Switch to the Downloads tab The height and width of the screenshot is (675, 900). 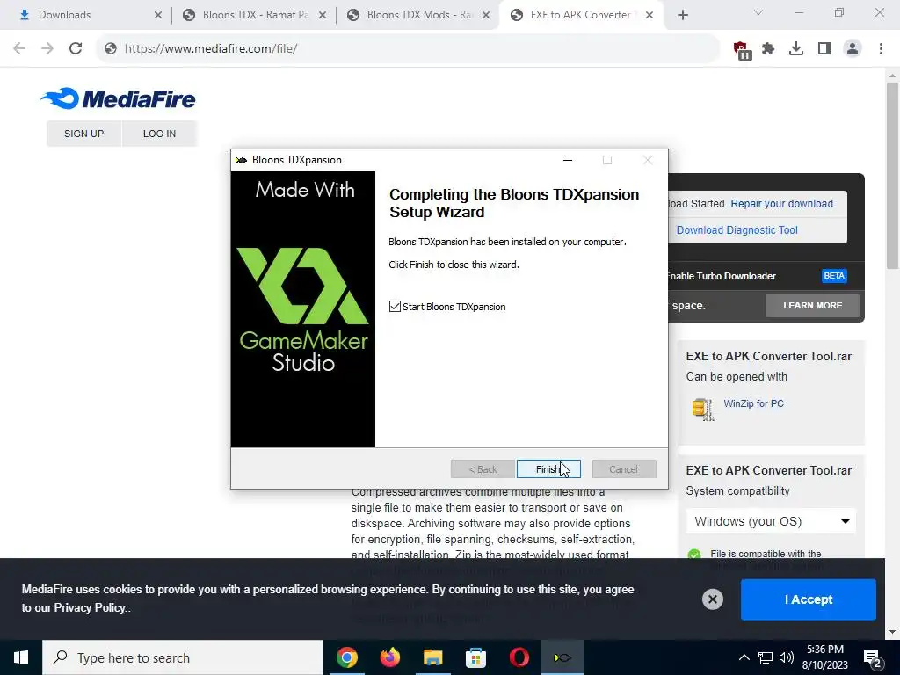86,15
